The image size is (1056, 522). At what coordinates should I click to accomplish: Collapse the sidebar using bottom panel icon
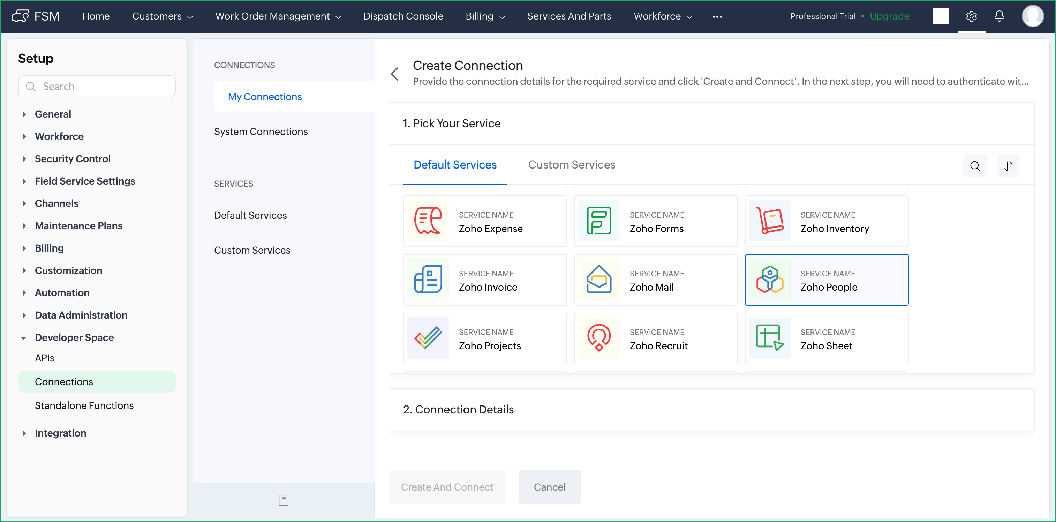pos(283,500)
